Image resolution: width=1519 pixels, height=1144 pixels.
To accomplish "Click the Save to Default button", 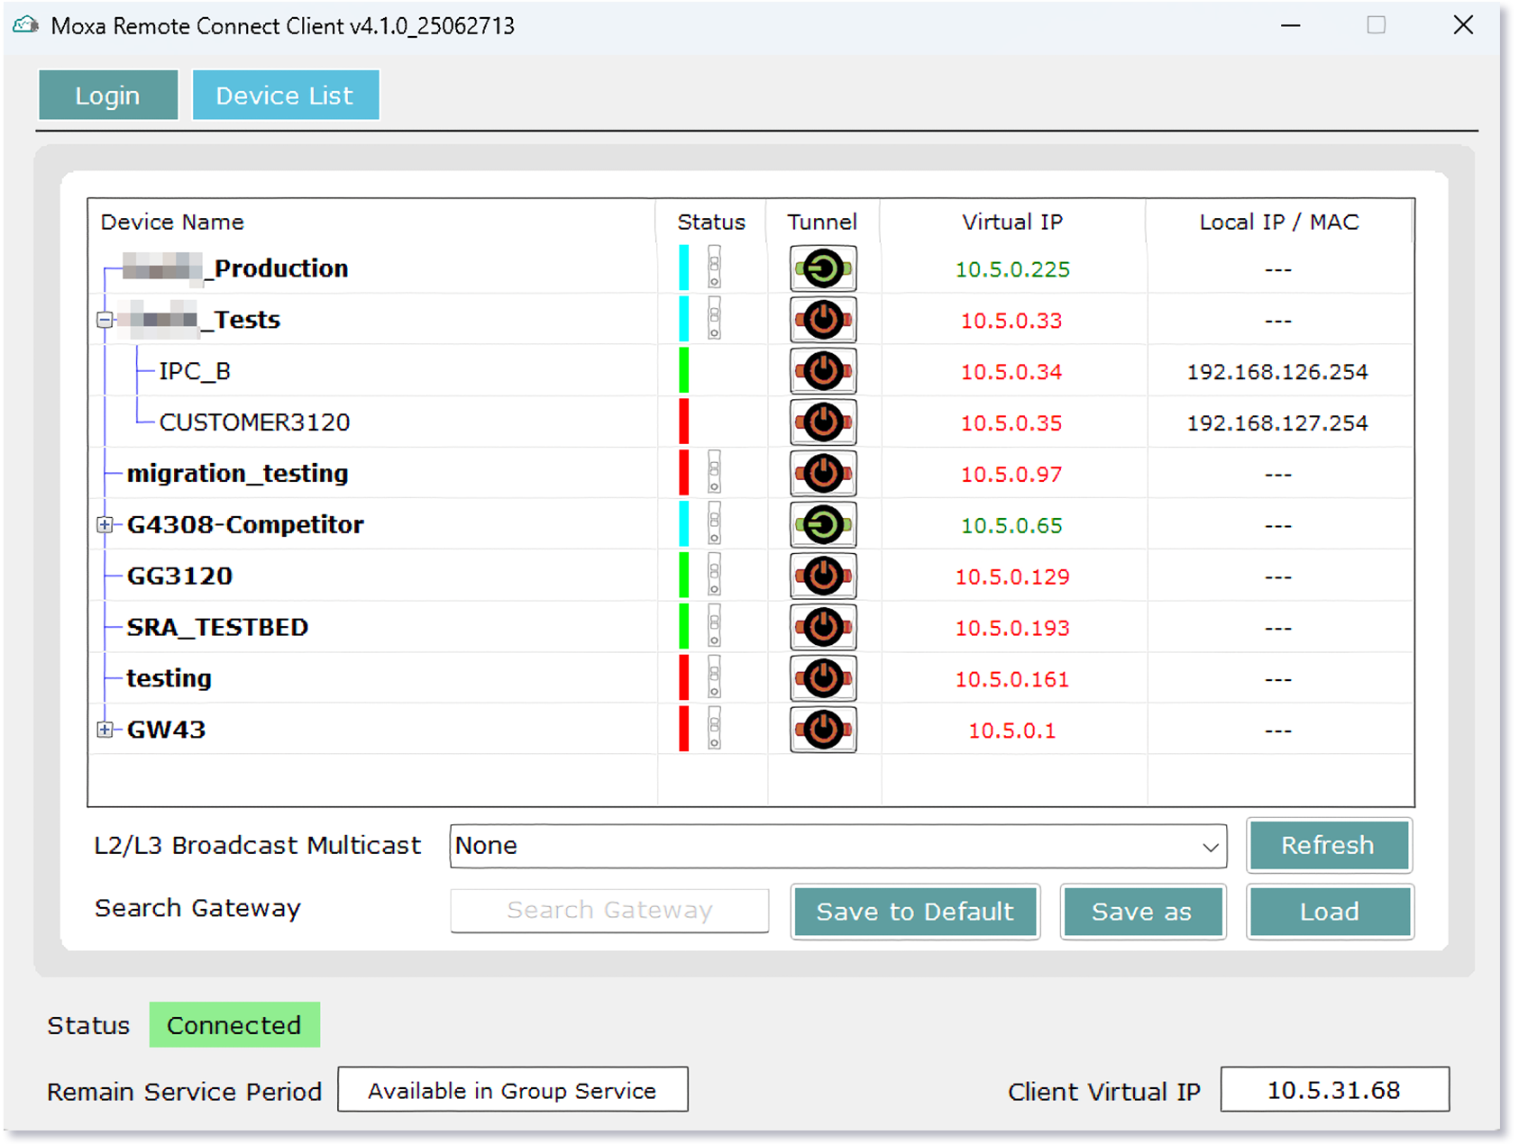I will (x=914, y=912).
